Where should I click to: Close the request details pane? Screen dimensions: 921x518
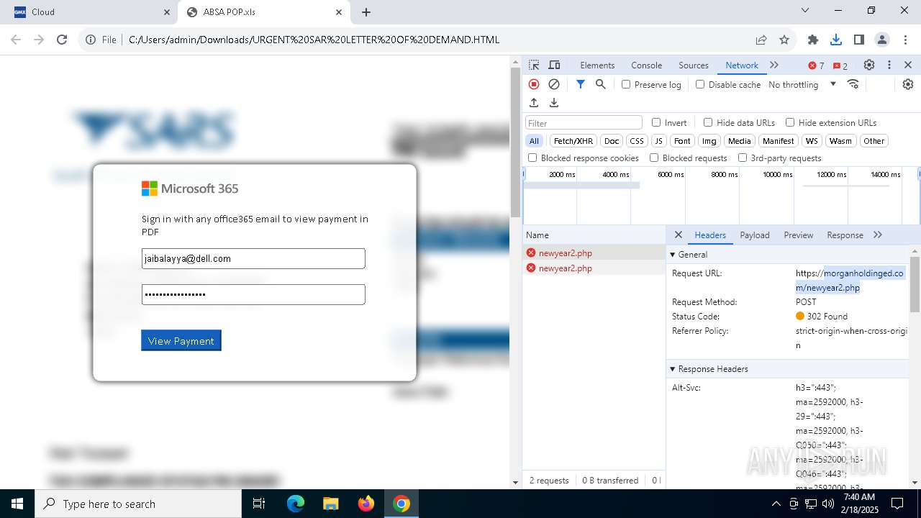click(x=678, y=235)
